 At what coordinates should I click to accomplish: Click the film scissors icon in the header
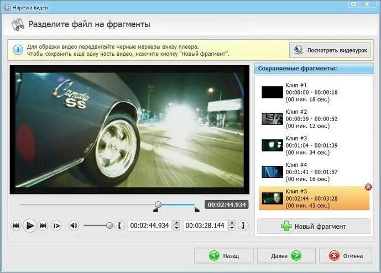pos(18,24)
